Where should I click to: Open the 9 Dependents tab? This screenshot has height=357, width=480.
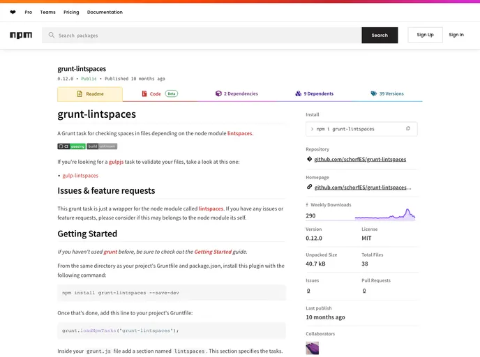tap(315, 93)
